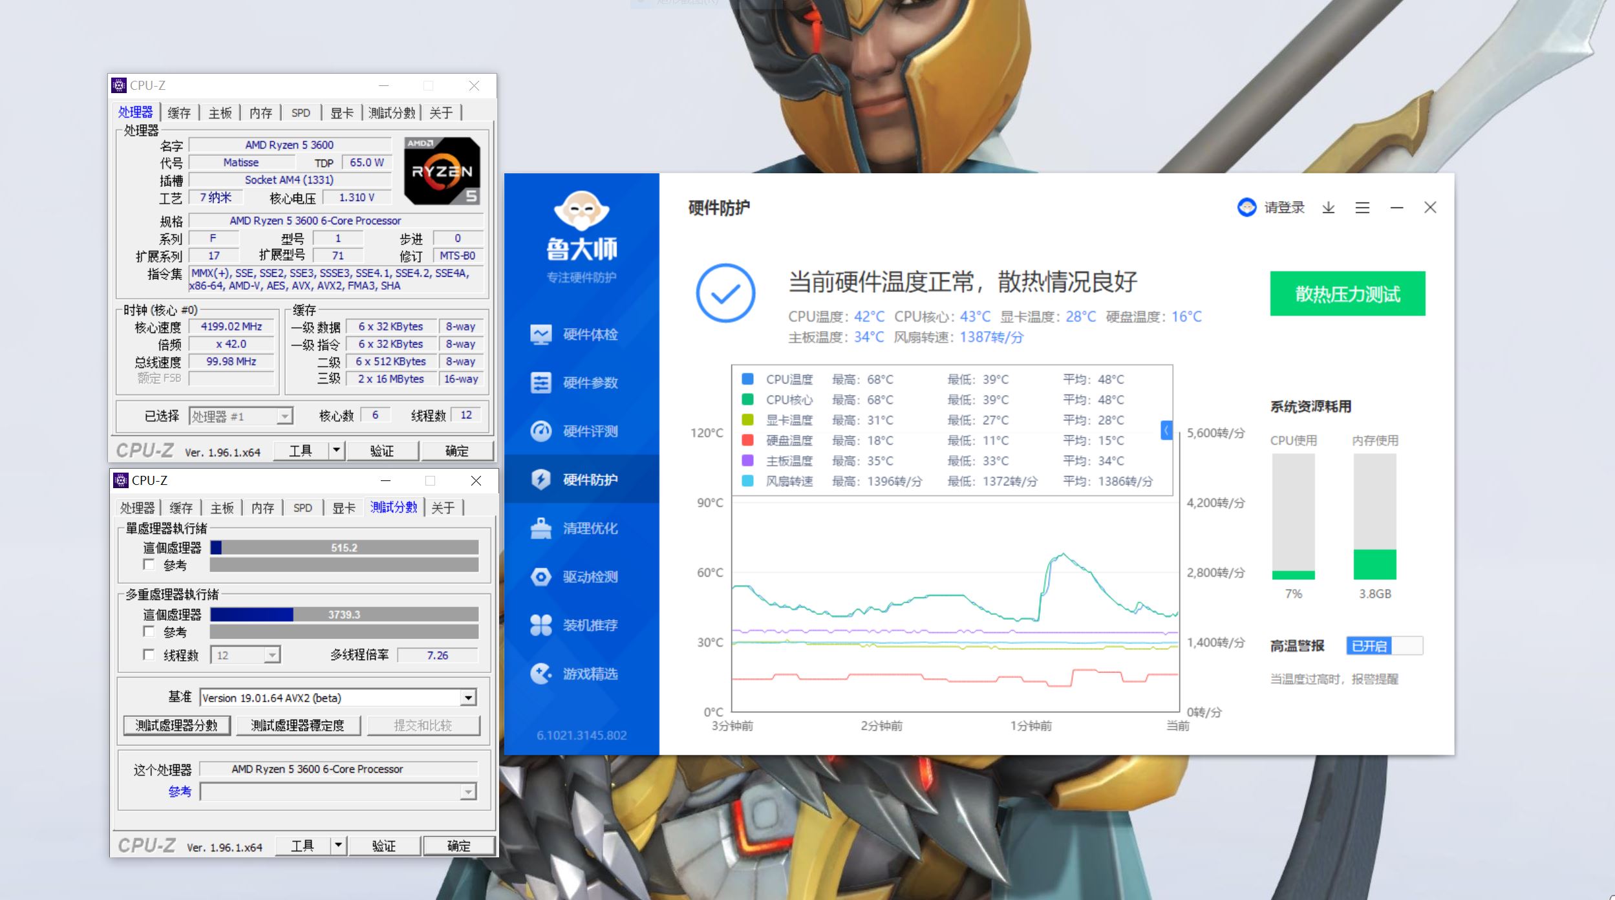1615x900 pixels.
Task: Click multi-thread 3739.3 score bar
Action: click(344, 614)
